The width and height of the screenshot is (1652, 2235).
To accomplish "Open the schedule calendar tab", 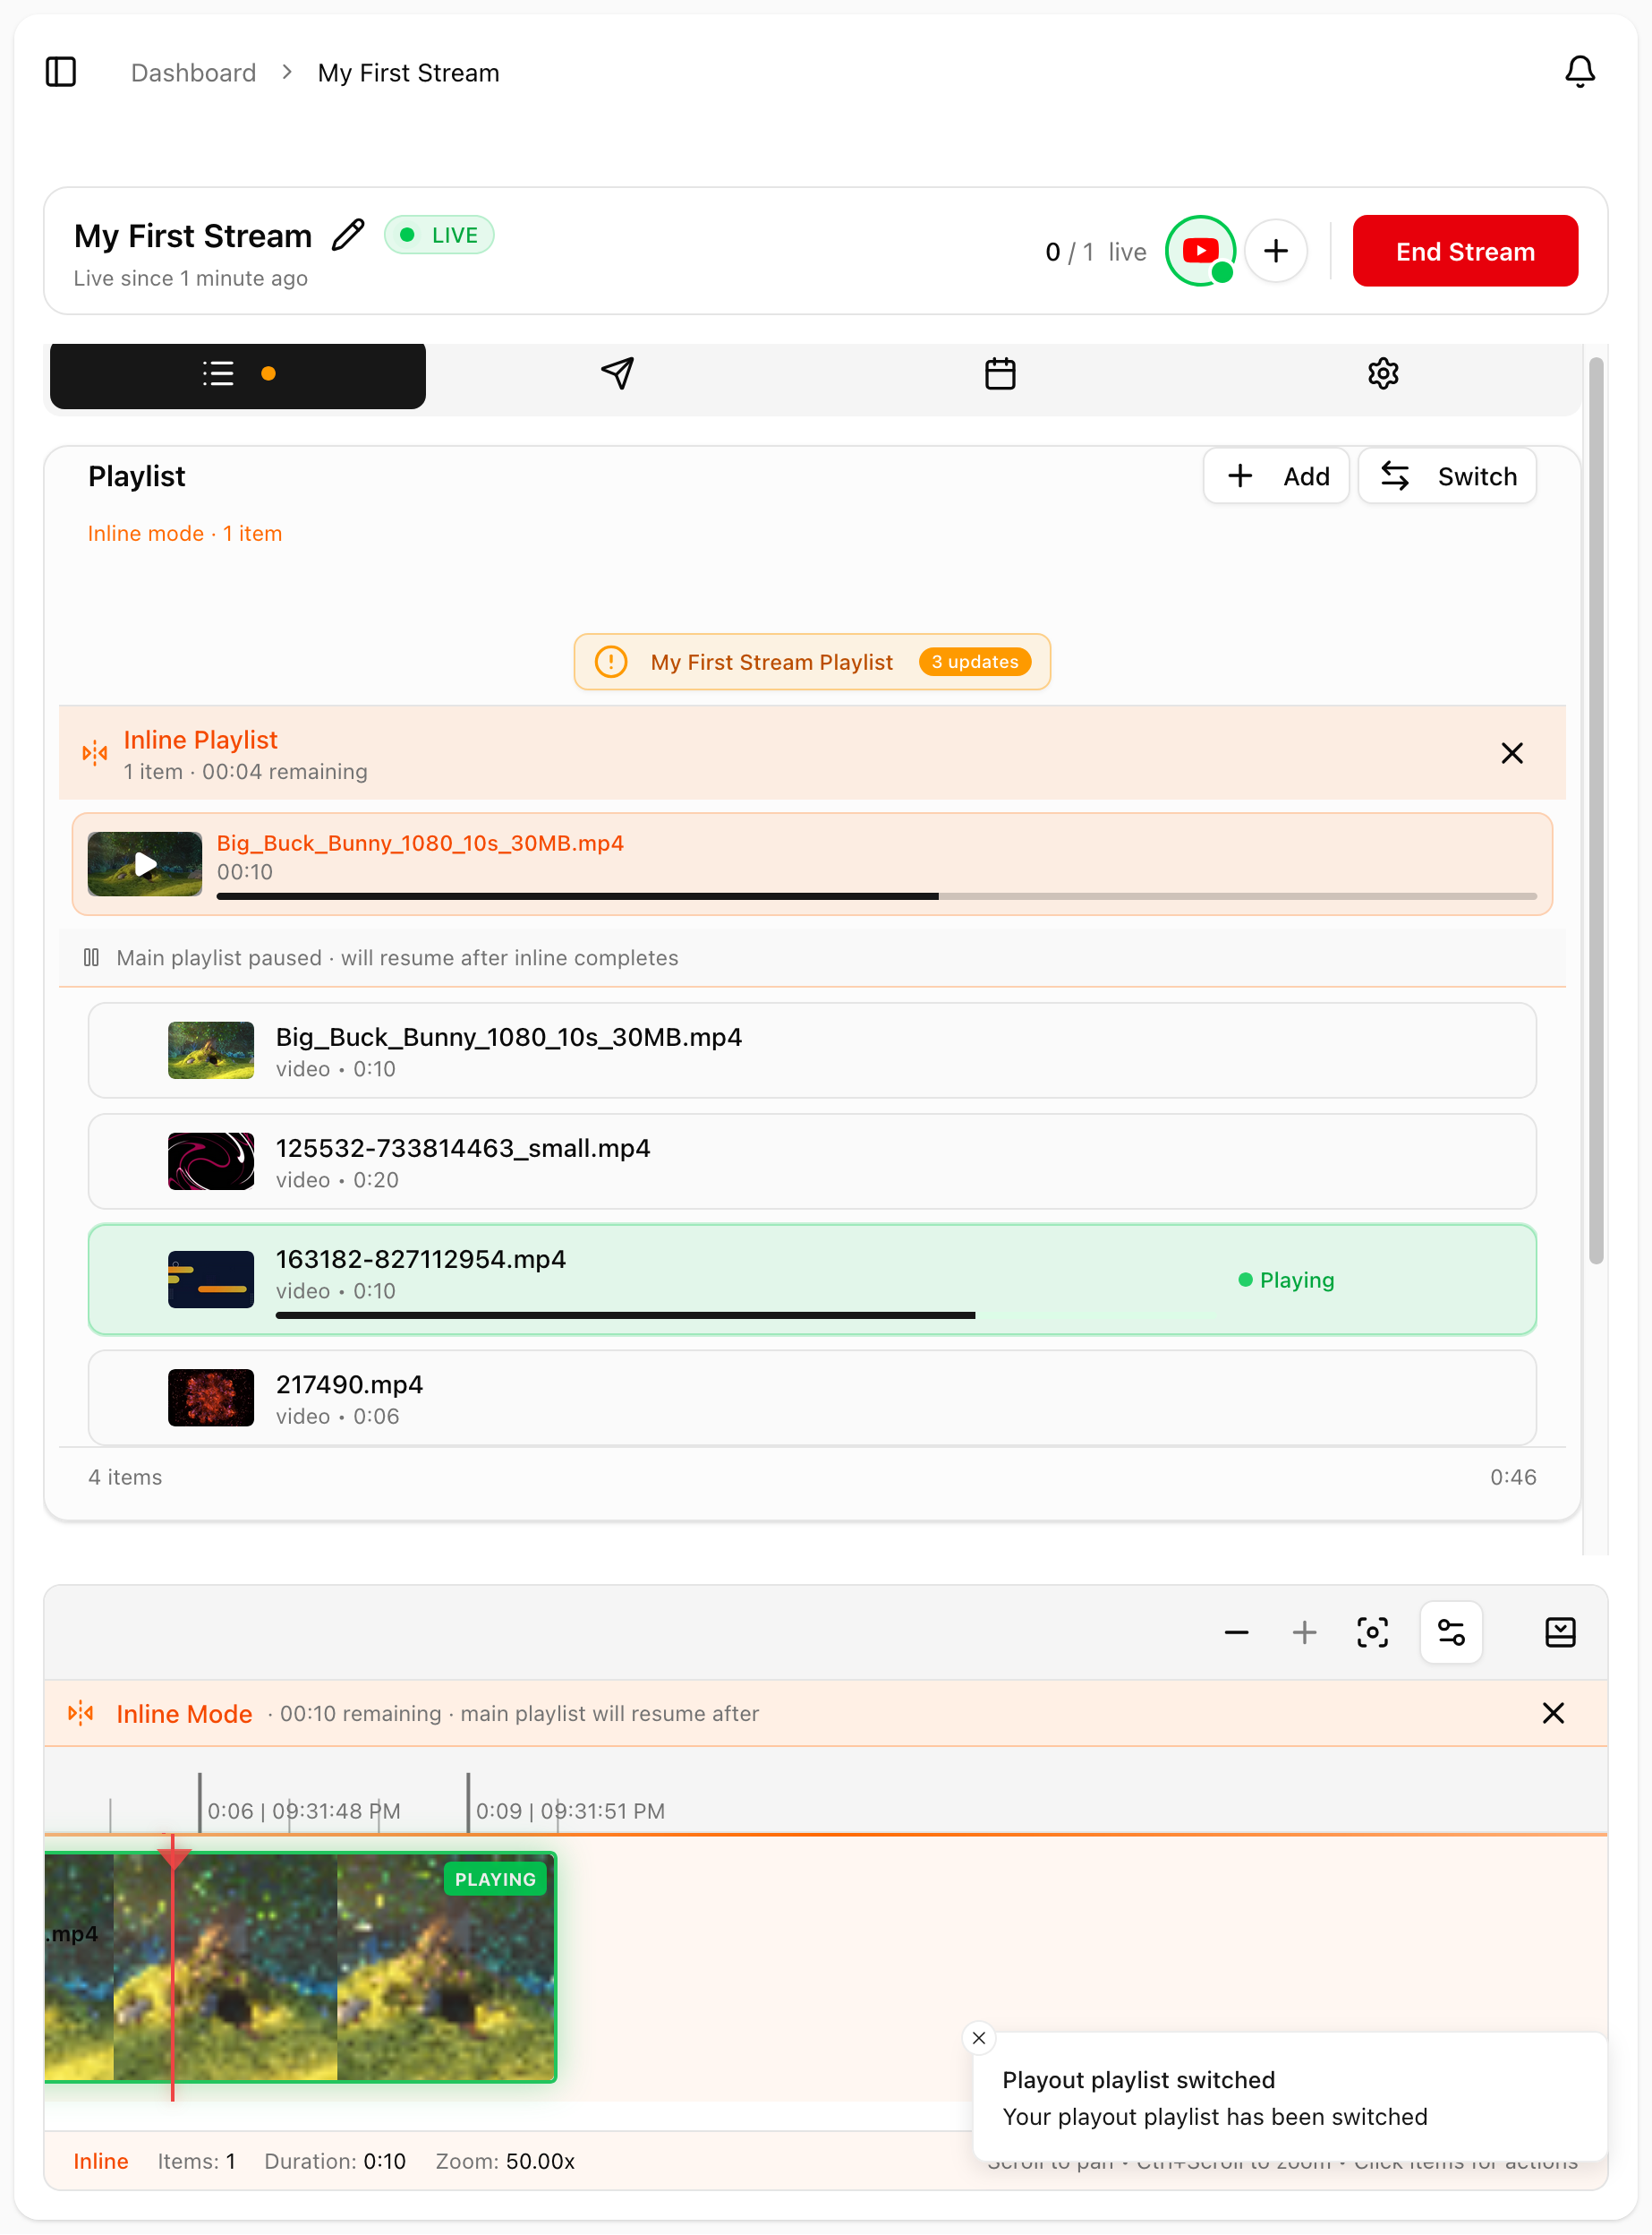I will tap(999, 374).
